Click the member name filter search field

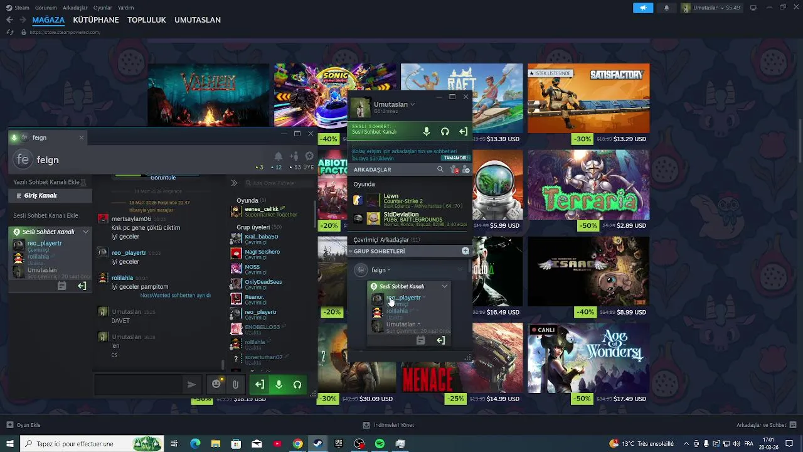pos(279,183)
